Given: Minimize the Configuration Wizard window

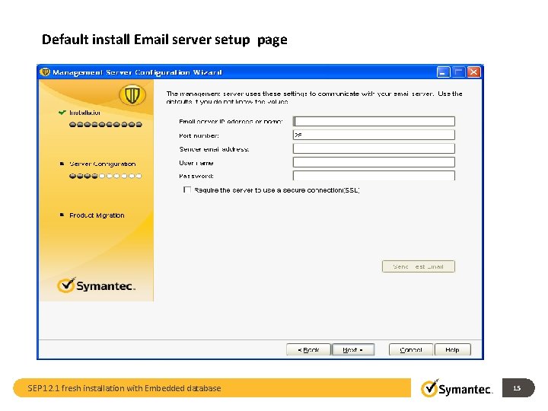Looking at the screenshot, I should pyautogui.click(x=443, y=72).
